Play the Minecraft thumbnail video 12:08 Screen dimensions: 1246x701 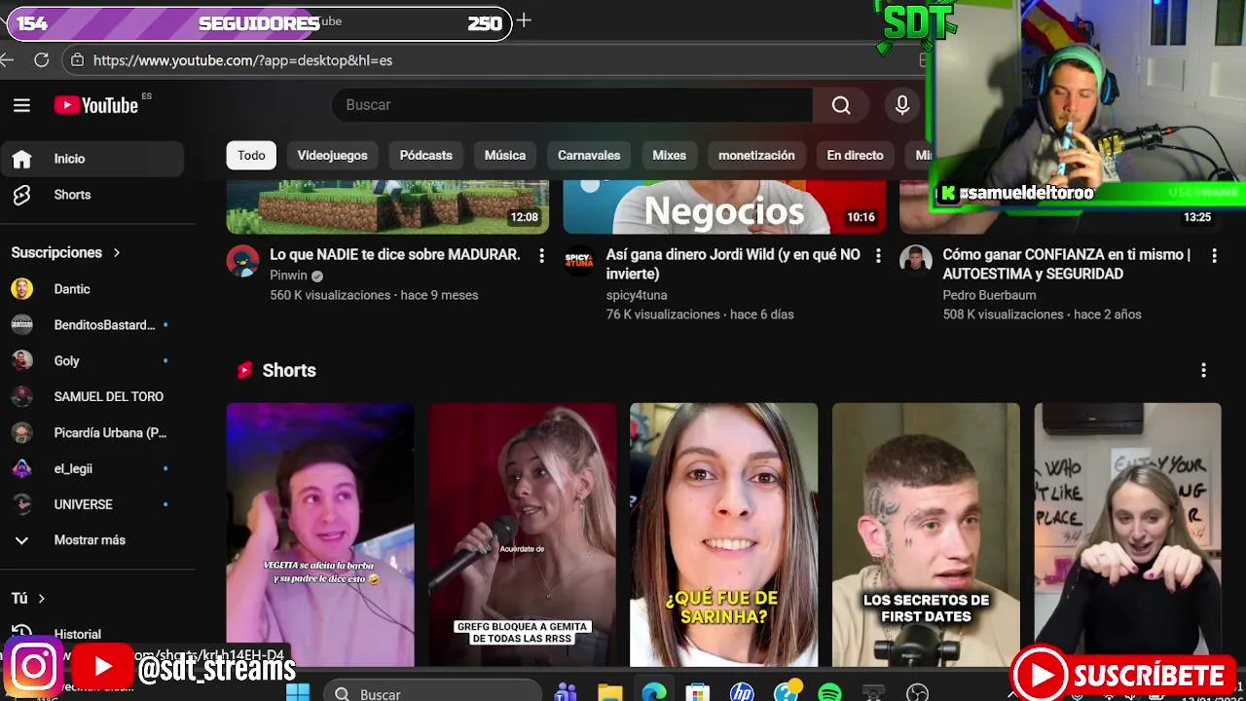point(387,207)
